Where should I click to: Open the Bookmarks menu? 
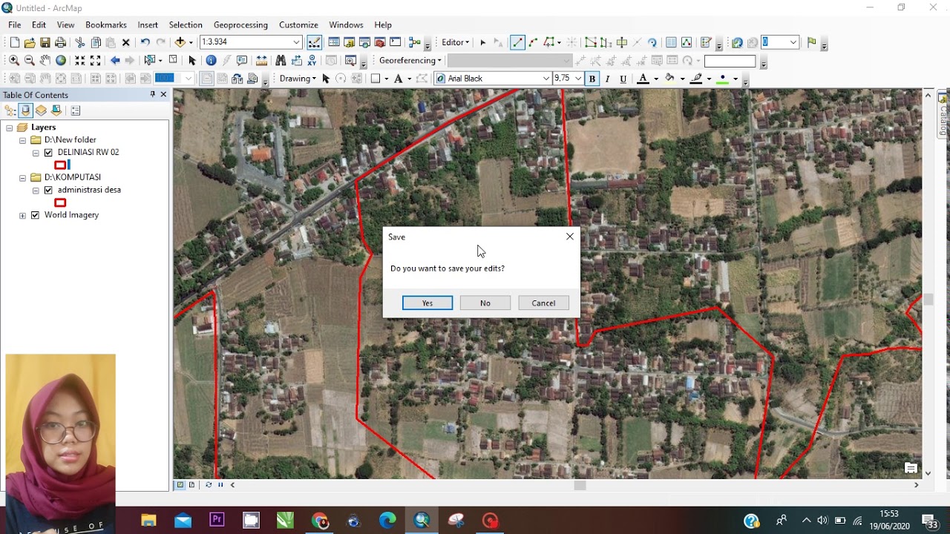(x=106, y=25)
